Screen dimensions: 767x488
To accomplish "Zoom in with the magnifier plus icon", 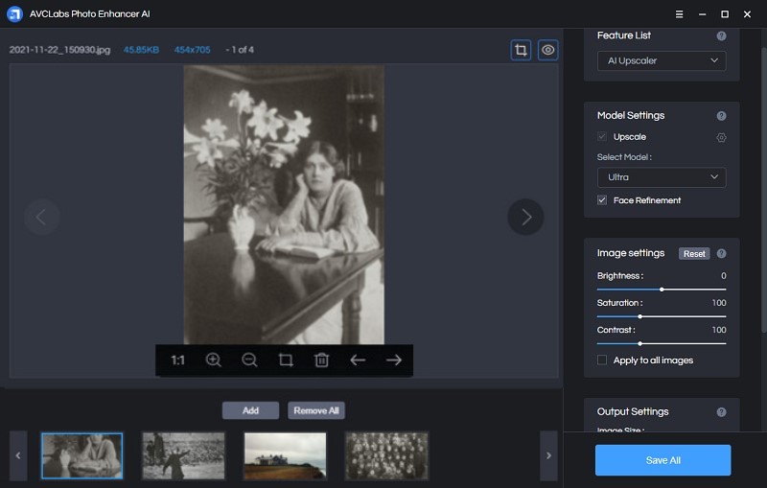I will (x=213, y=360).
